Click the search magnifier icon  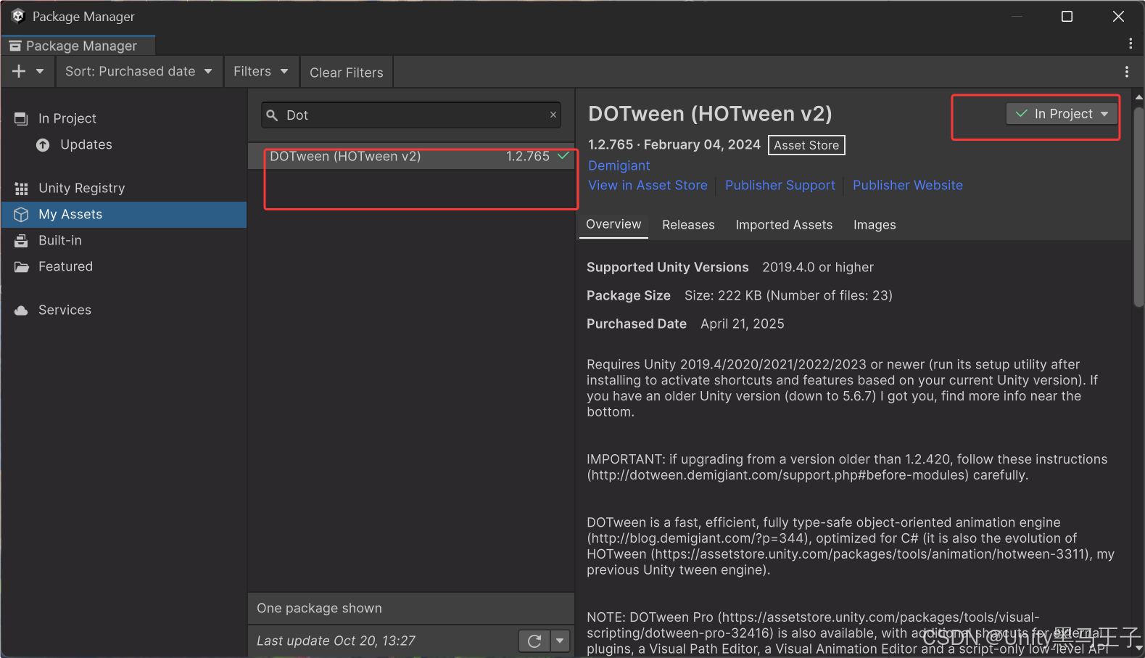(272, 115)
